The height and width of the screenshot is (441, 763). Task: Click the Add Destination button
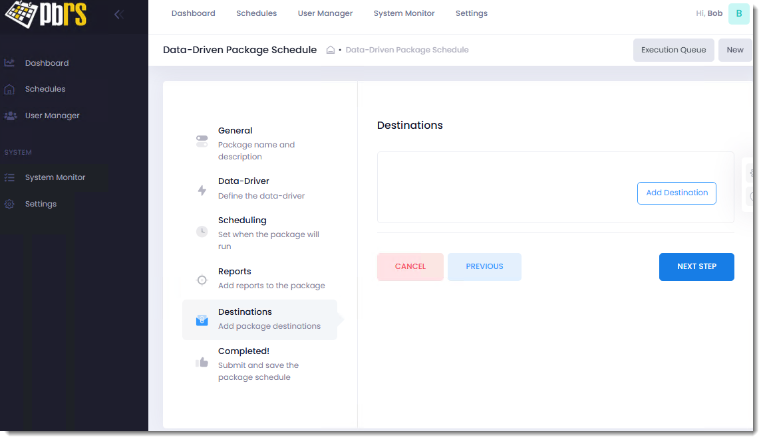point(677,193)
